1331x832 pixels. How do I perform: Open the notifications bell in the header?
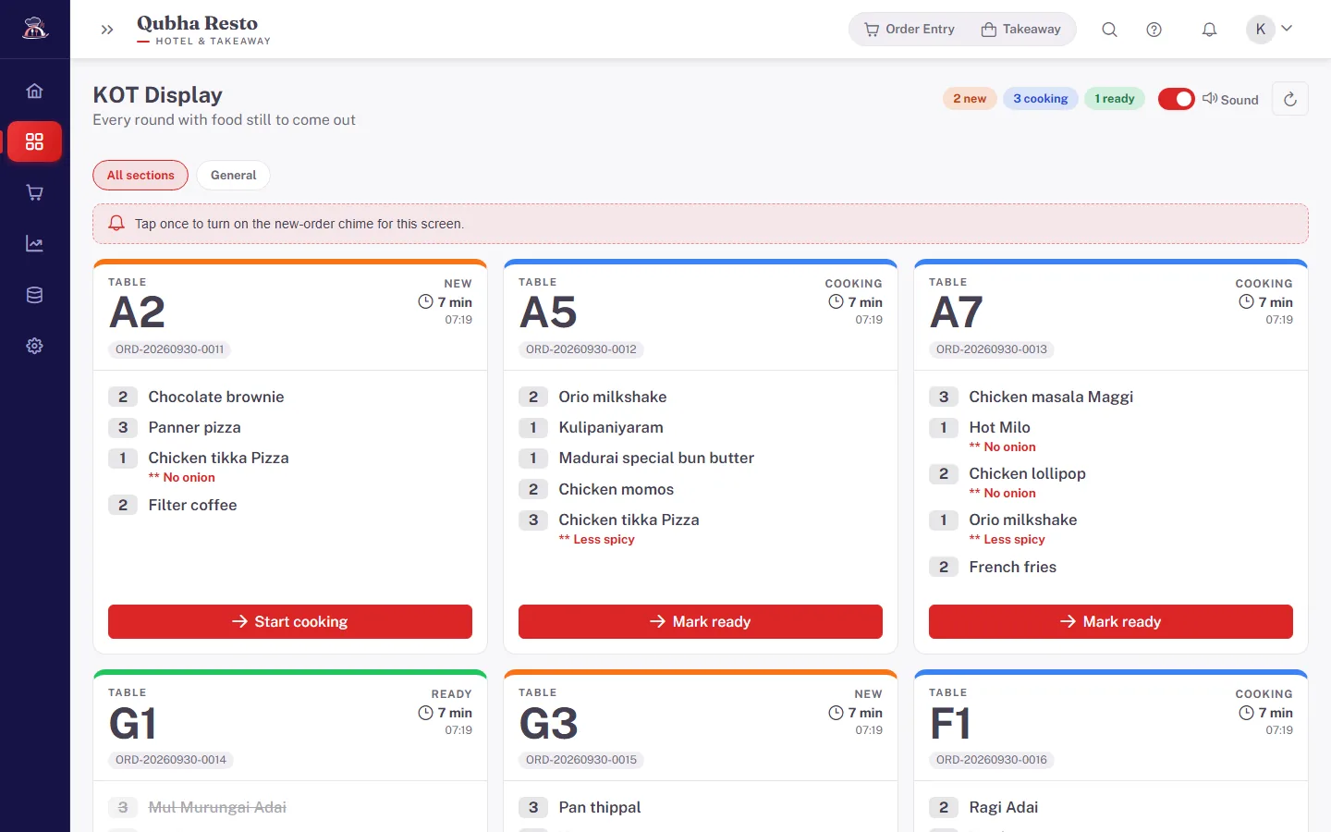tap(1209, 30)
